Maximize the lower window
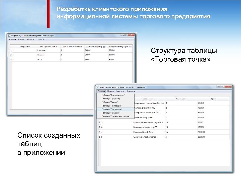The width and height of the screenshot is (241, 180). [223, 87]
